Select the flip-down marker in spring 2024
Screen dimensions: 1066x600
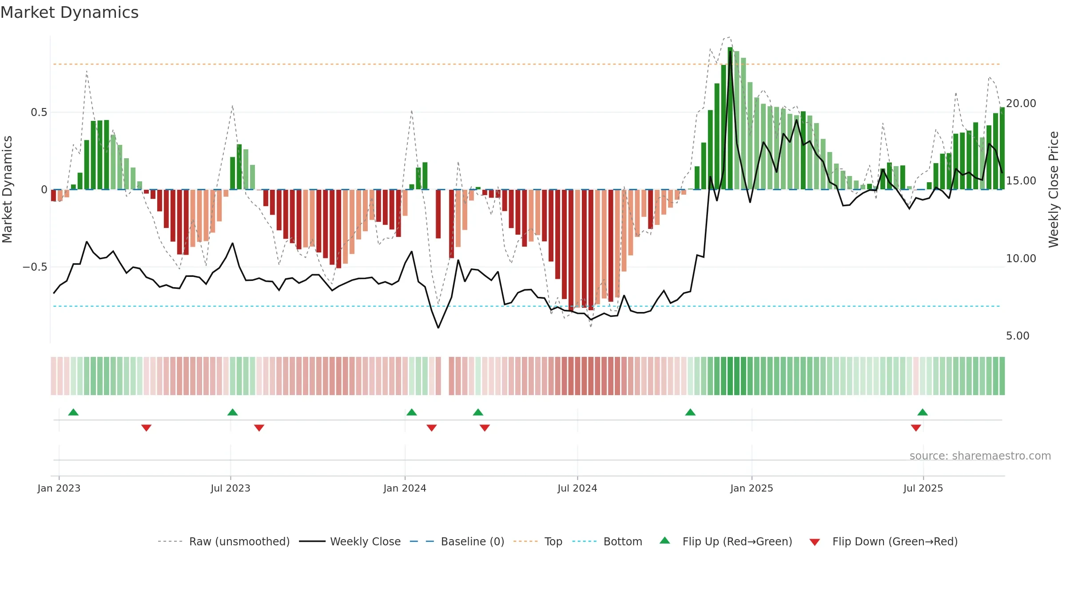pyautogui.click(x=485, y=428)
